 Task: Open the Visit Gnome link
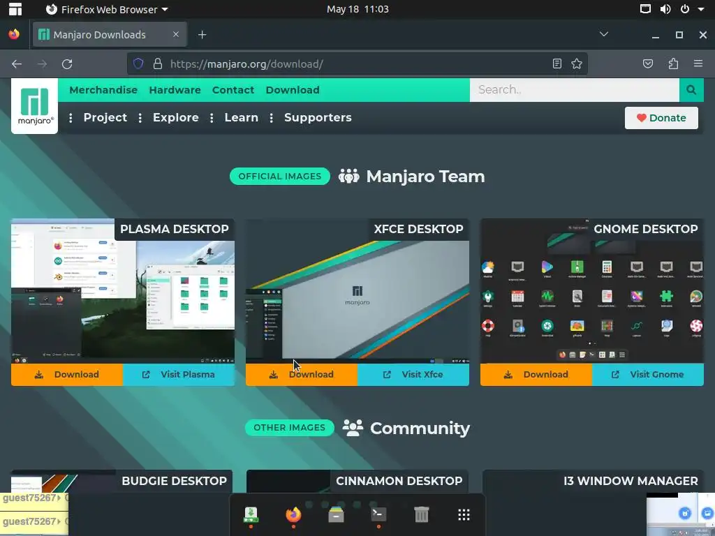click(x=647, y=375)
